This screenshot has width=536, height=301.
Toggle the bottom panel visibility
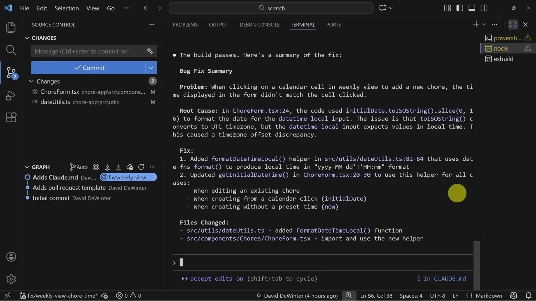pos(472,8)
